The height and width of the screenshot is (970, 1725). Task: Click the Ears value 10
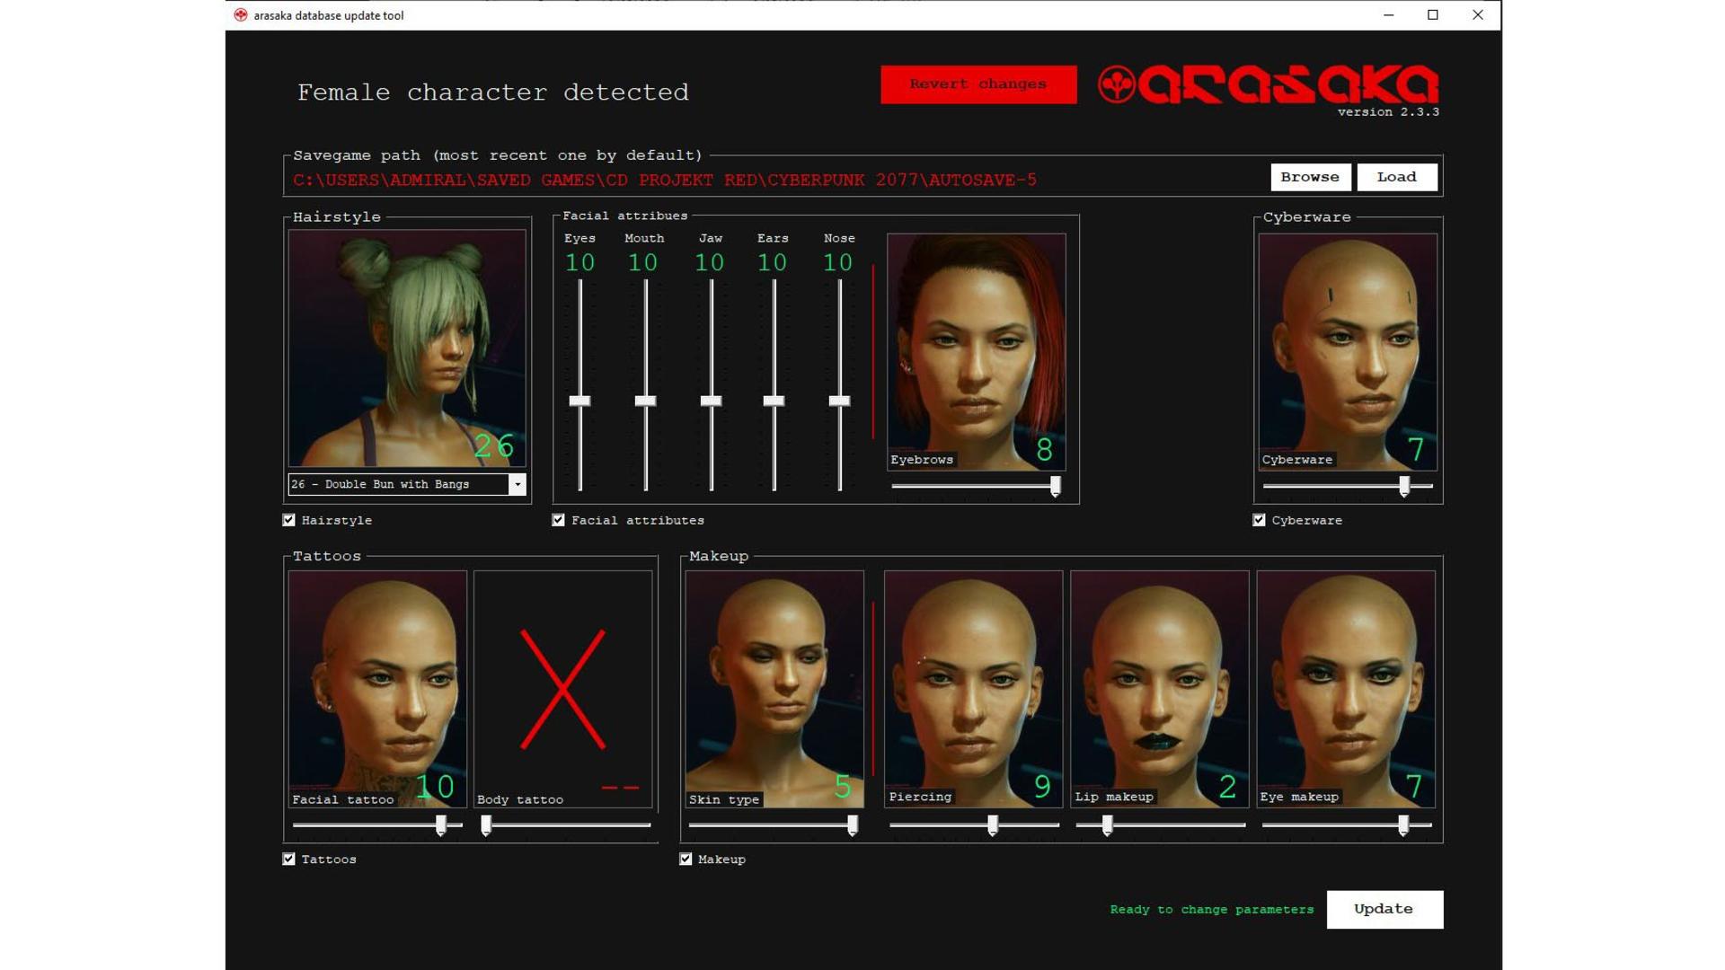click(x=773, y=263)
